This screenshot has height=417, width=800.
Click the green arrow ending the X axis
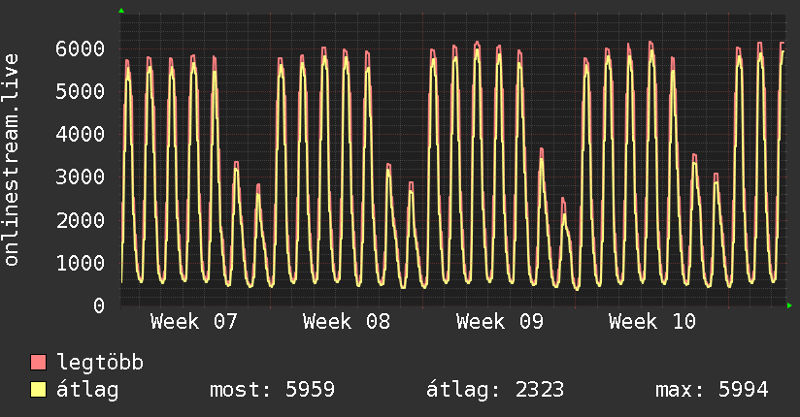click(789, 305)
